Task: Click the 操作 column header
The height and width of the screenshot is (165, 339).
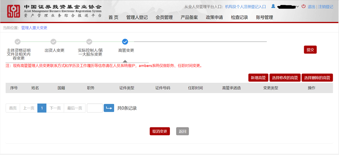Action: (312, 88)
